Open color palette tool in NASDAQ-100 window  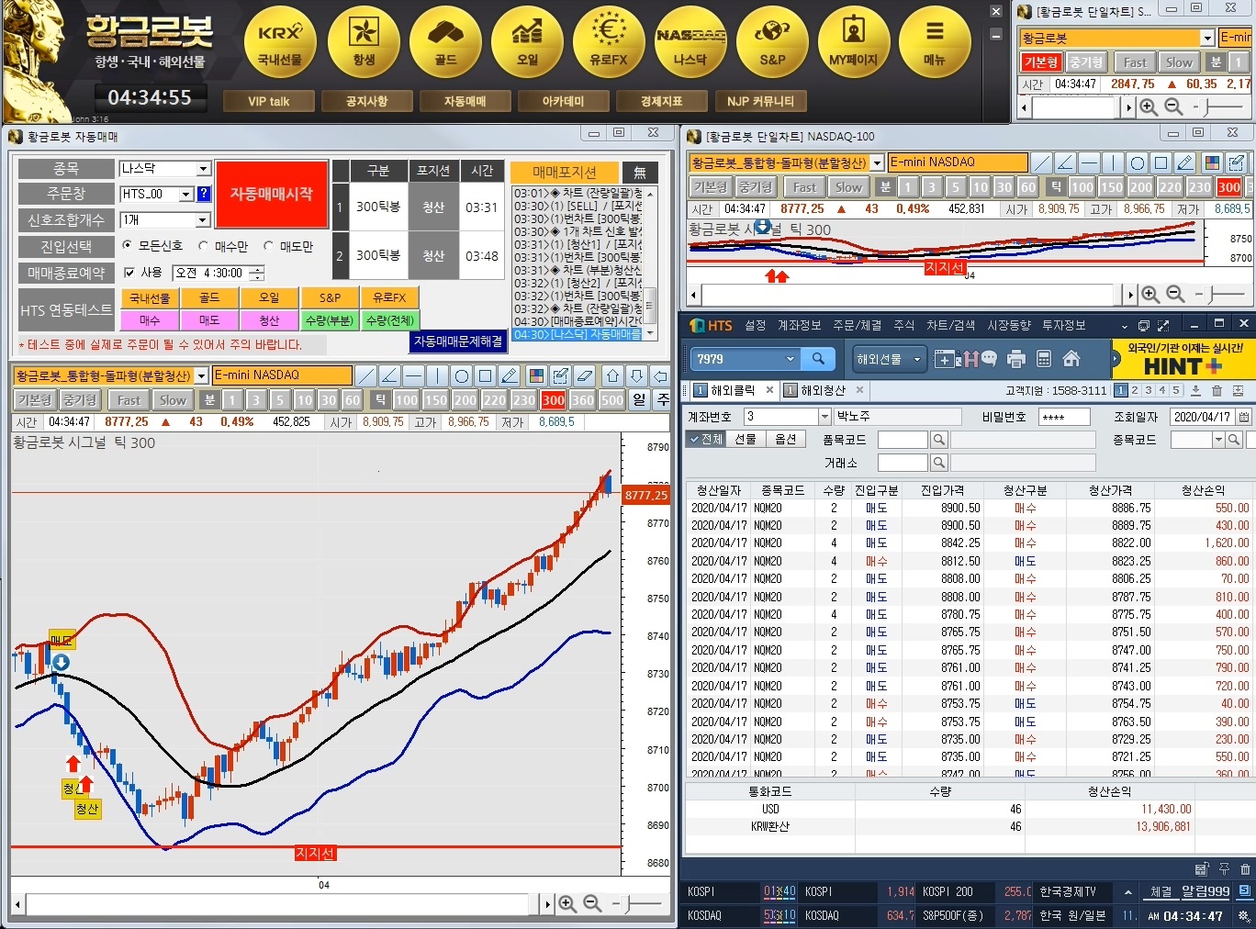tap(1212, 162)
